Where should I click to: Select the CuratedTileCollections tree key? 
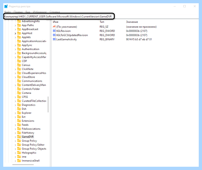click(x=34, y=101)
